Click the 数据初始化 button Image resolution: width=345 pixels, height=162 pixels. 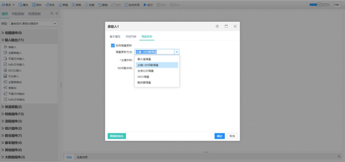point(117,136)
